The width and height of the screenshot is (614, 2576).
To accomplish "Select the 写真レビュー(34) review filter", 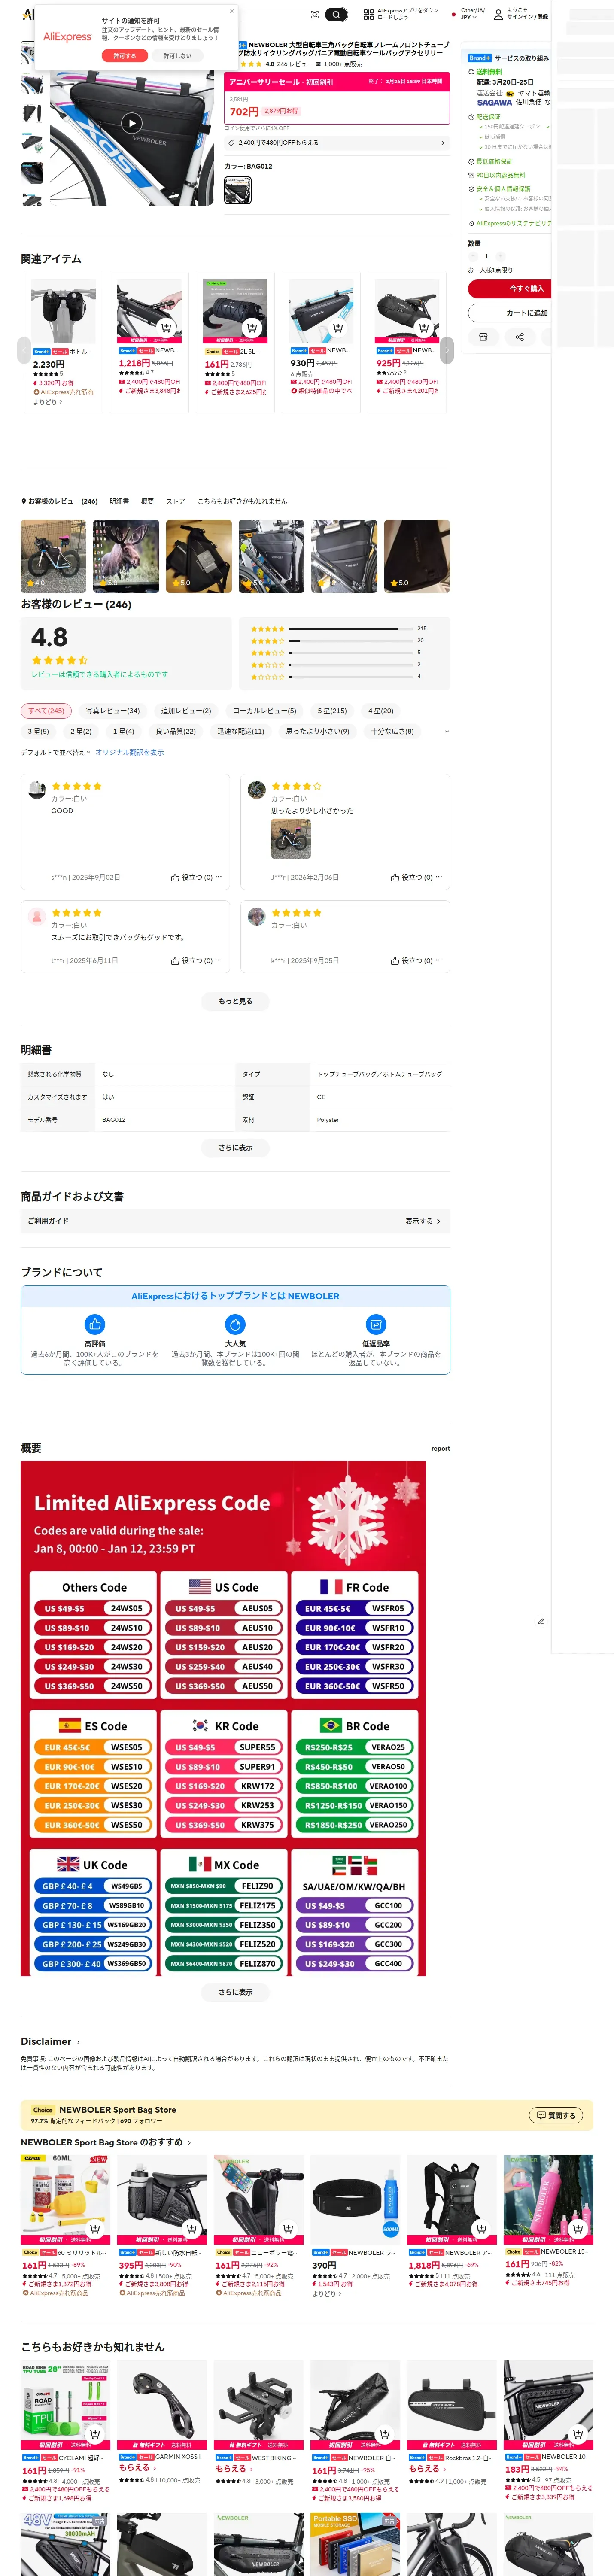I will tap(113, 710).
